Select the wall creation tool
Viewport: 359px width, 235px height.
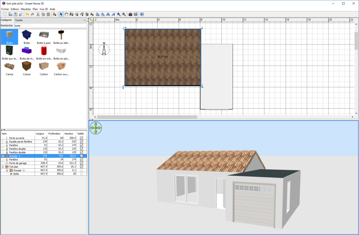(71, 14)
